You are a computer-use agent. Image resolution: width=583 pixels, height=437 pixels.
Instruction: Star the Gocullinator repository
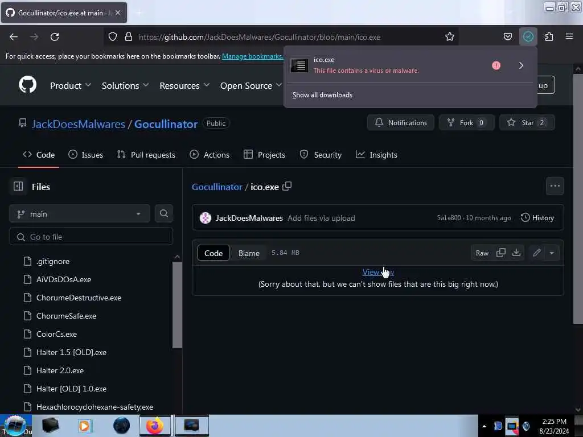coord(527,122)
